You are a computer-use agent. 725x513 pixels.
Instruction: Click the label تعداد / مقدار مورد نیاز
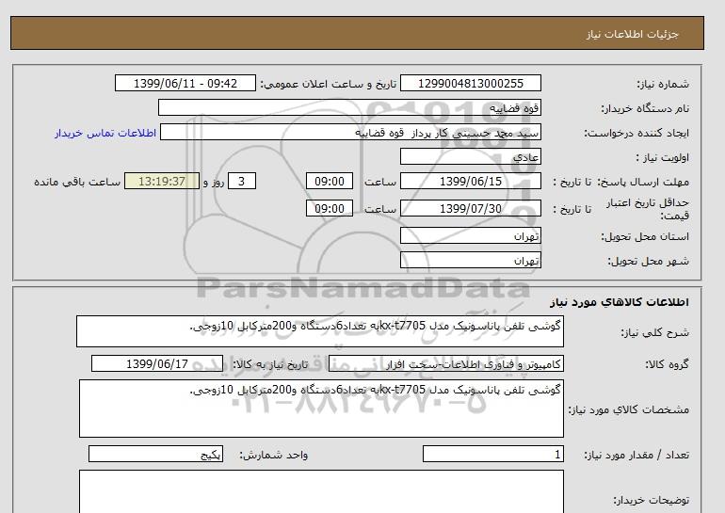[x=636, y=456]
